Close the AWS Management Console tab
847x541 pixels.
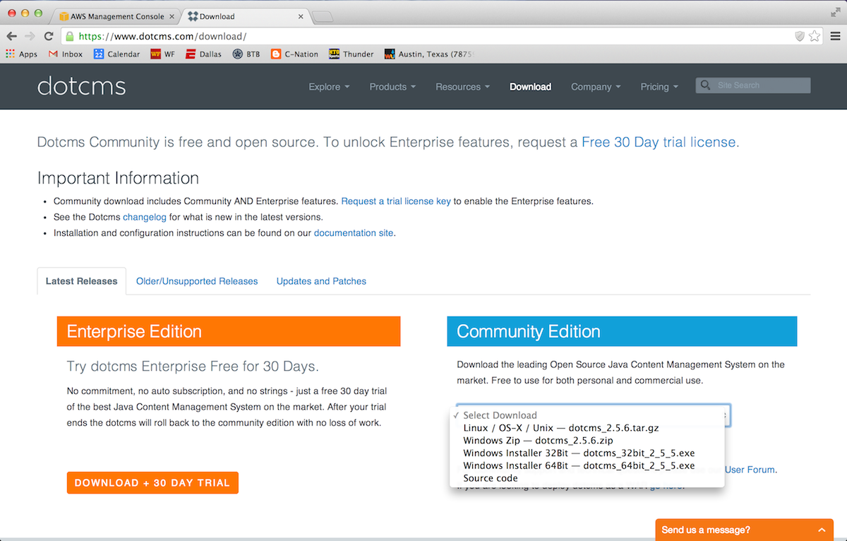pos(173,16)
